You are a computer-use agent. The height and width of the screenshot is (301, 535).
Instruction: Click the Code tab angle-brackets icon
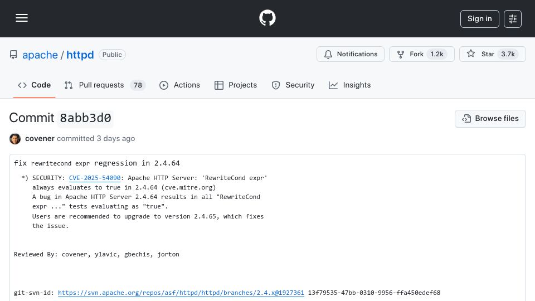(x=22, y=85)
